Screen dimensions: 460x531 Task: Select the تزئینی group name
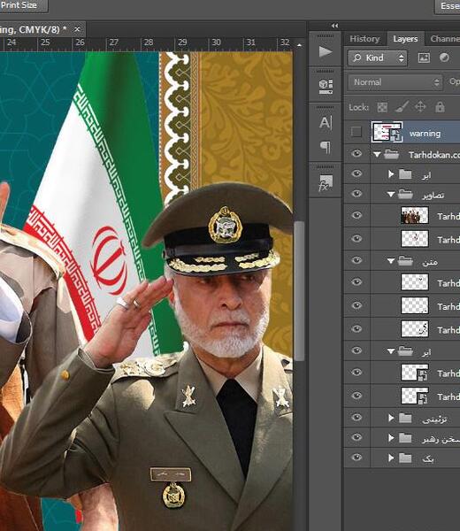[x=434, y=419]
